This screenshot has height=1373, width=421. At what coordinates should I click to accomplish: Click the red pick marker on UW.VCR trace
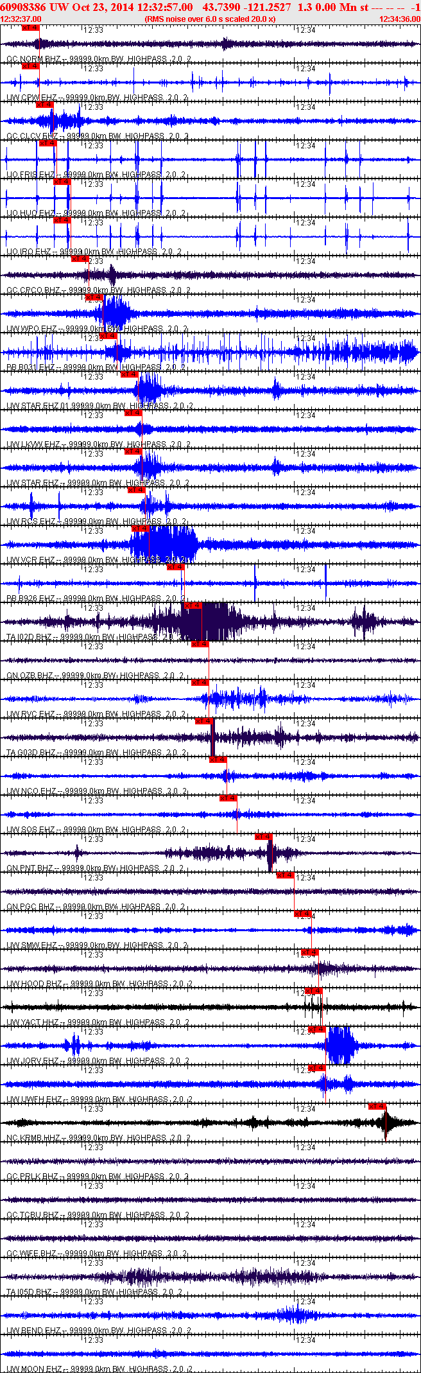coord(140,529)
